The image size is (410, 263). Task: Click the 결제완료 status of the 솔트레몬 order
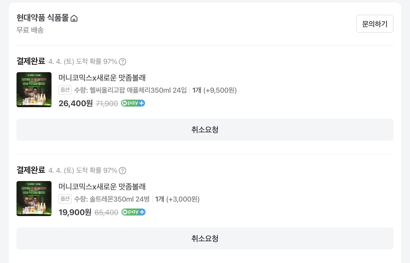click(x=31, y=170)
